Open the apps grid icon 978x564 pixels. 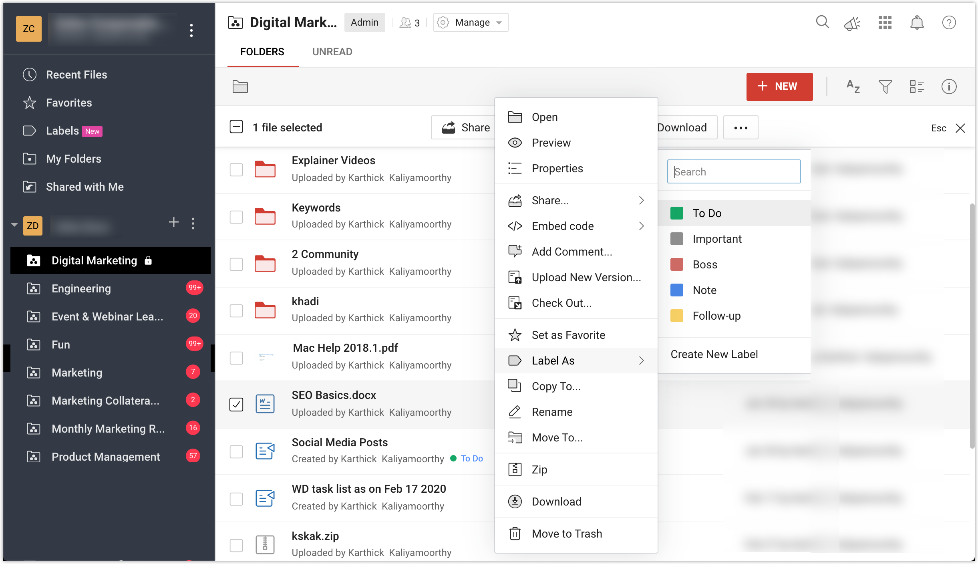[x=885, y=23]
